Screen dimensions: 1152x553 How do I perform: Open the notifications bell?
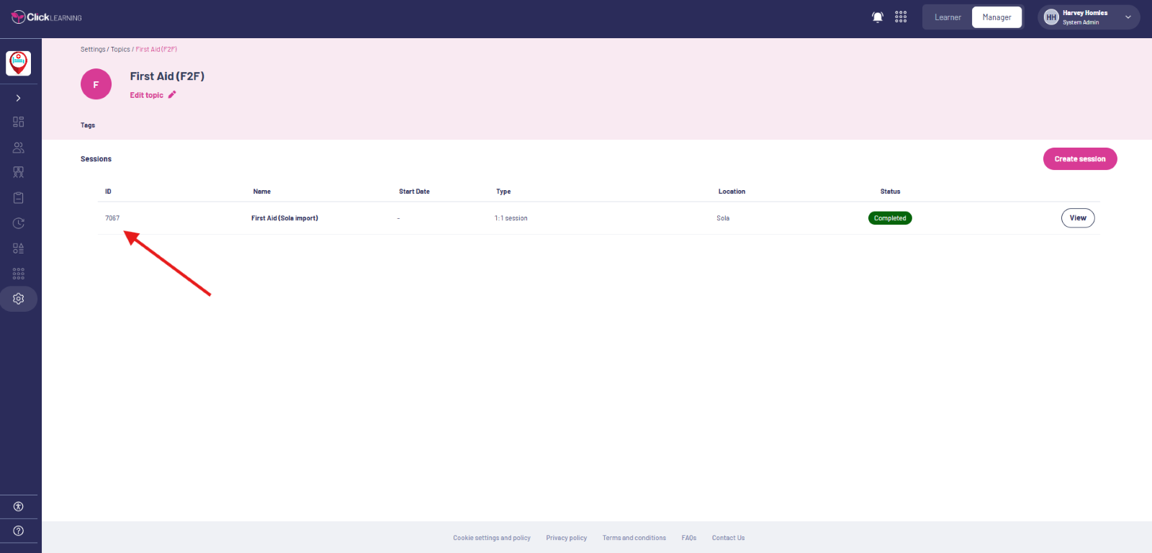click(x=877, y=17)
